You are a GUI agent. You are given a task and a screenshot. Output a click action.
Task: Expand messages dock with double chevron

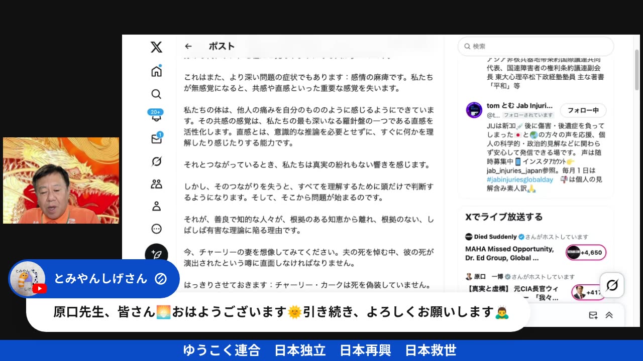pos(609,315)
